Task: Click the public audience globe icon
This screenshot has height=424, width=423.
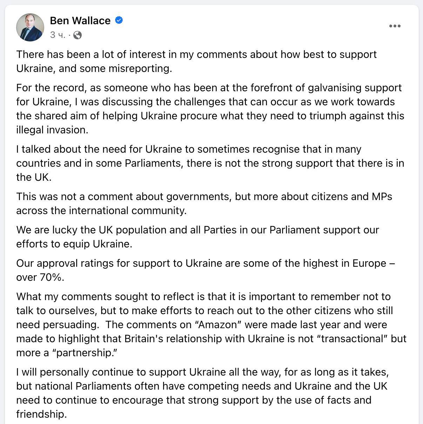Action: point(78,35)
